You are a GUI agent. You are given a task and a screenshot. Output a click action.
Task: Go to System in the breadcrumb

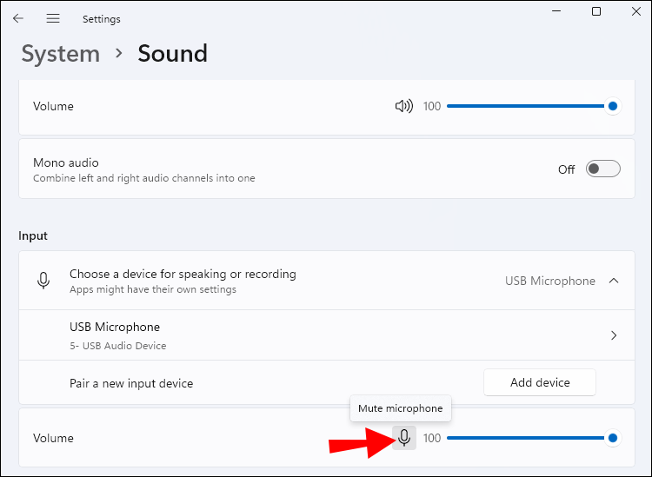point(60,54)
